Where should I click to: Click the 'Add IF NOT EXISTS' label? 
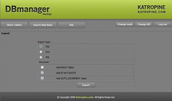(66, 73)
